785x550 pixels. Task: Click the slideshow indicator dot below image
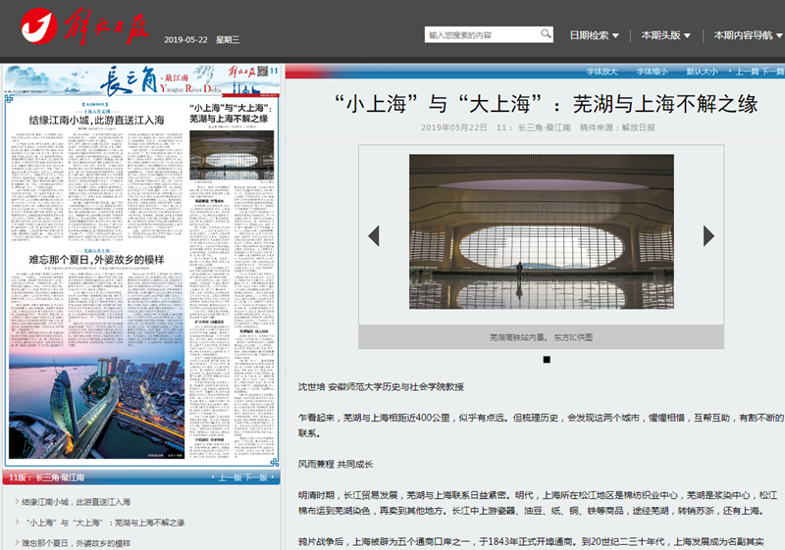(547, 360)
